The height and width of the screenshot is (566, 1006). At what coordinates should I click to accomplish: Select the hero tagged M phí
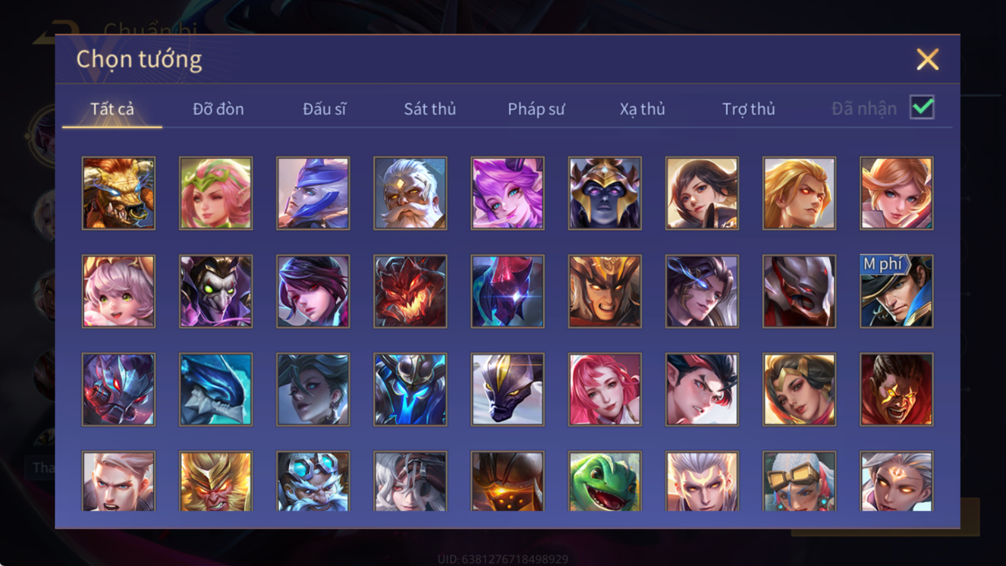click(896, 291)
